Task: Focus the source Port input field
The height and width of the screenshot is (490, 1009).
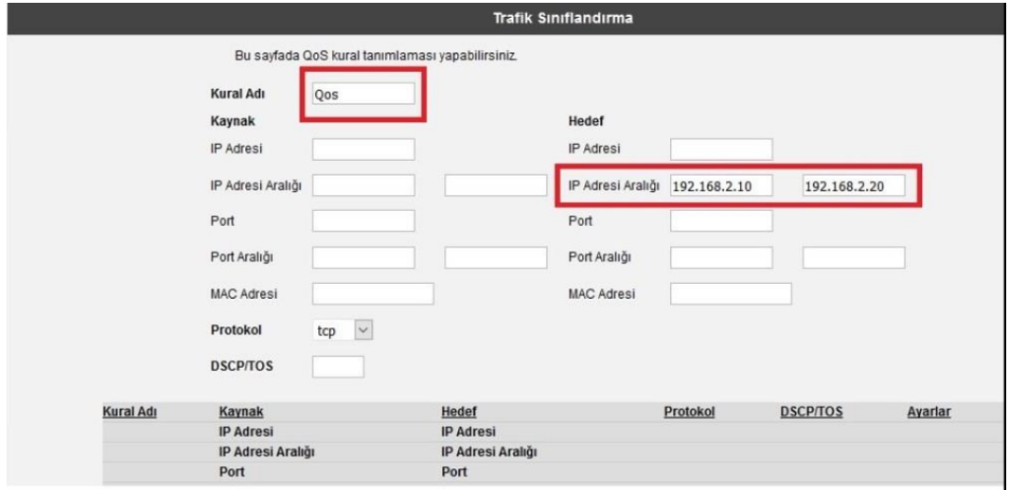Action: pyautogui.click(x=363, y=221)
